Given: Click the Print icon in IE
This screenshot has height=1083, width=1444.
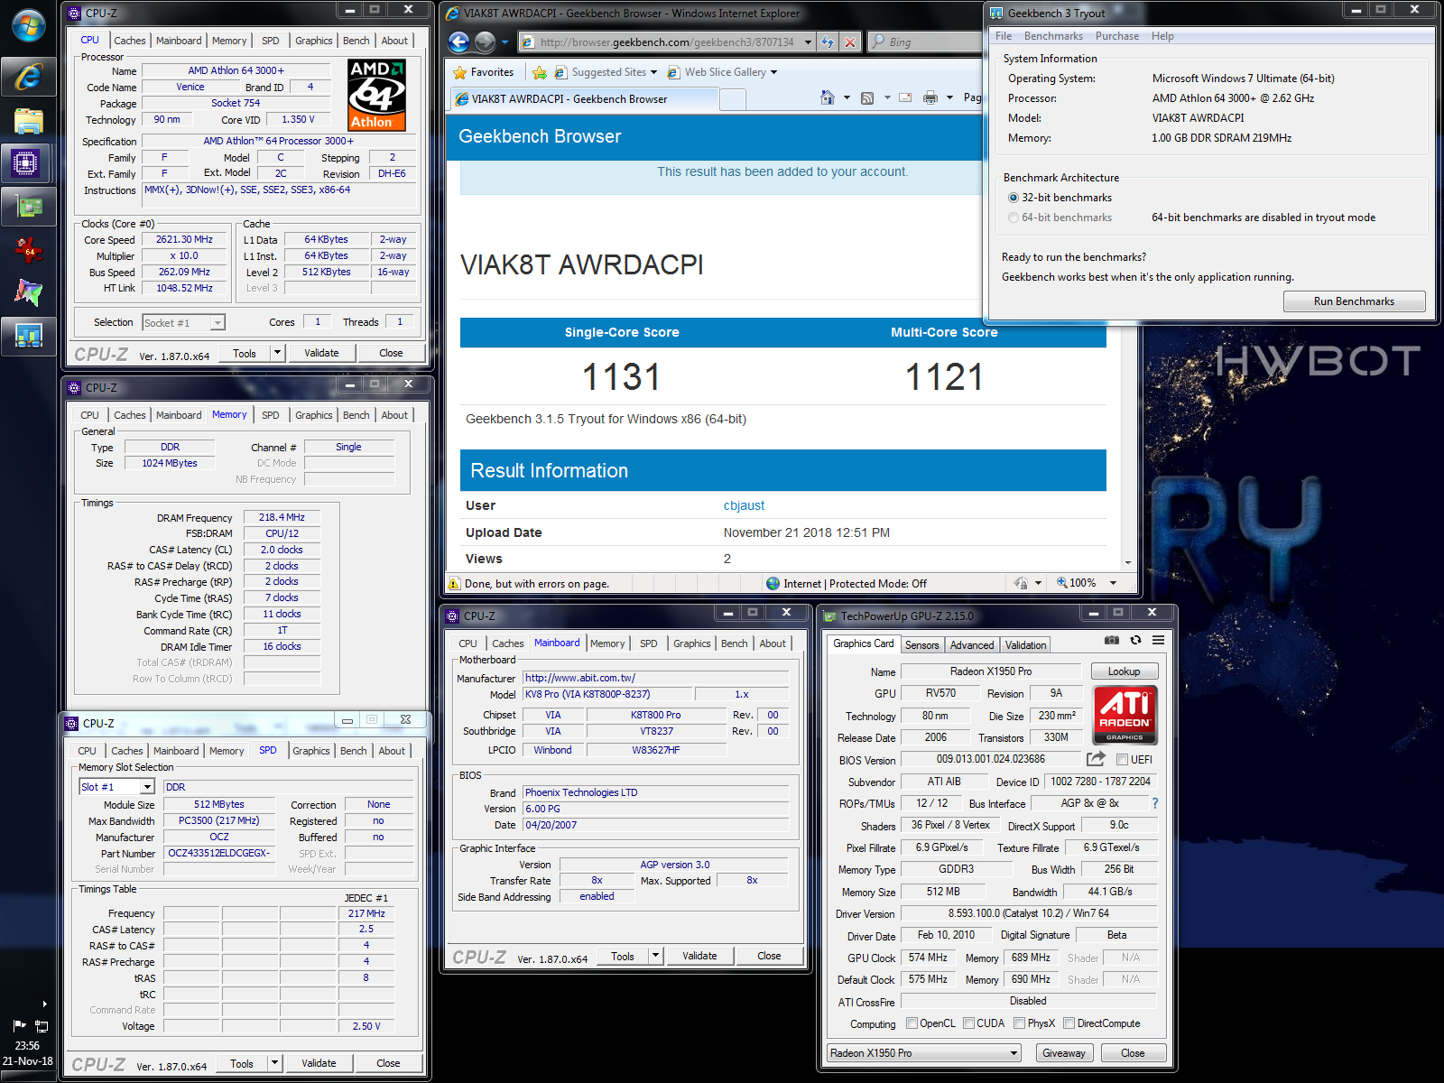Looking at the screenshot, I should pos(930,97).
